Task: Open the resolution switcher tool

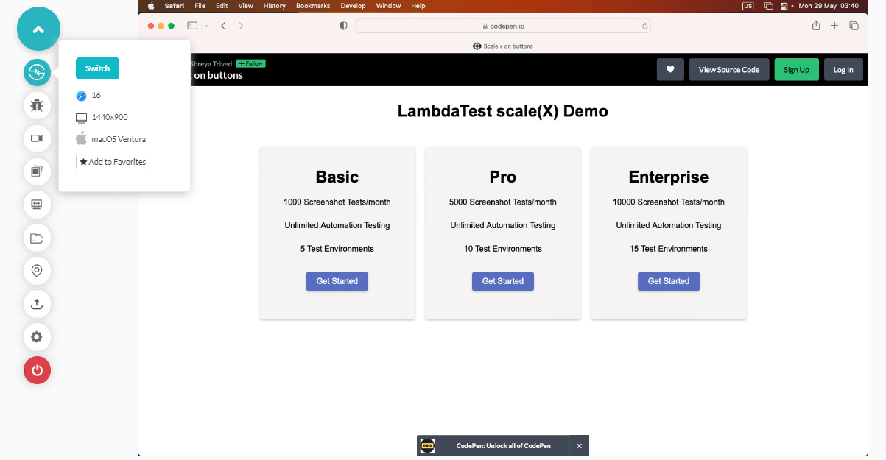Action: [37, 205]
